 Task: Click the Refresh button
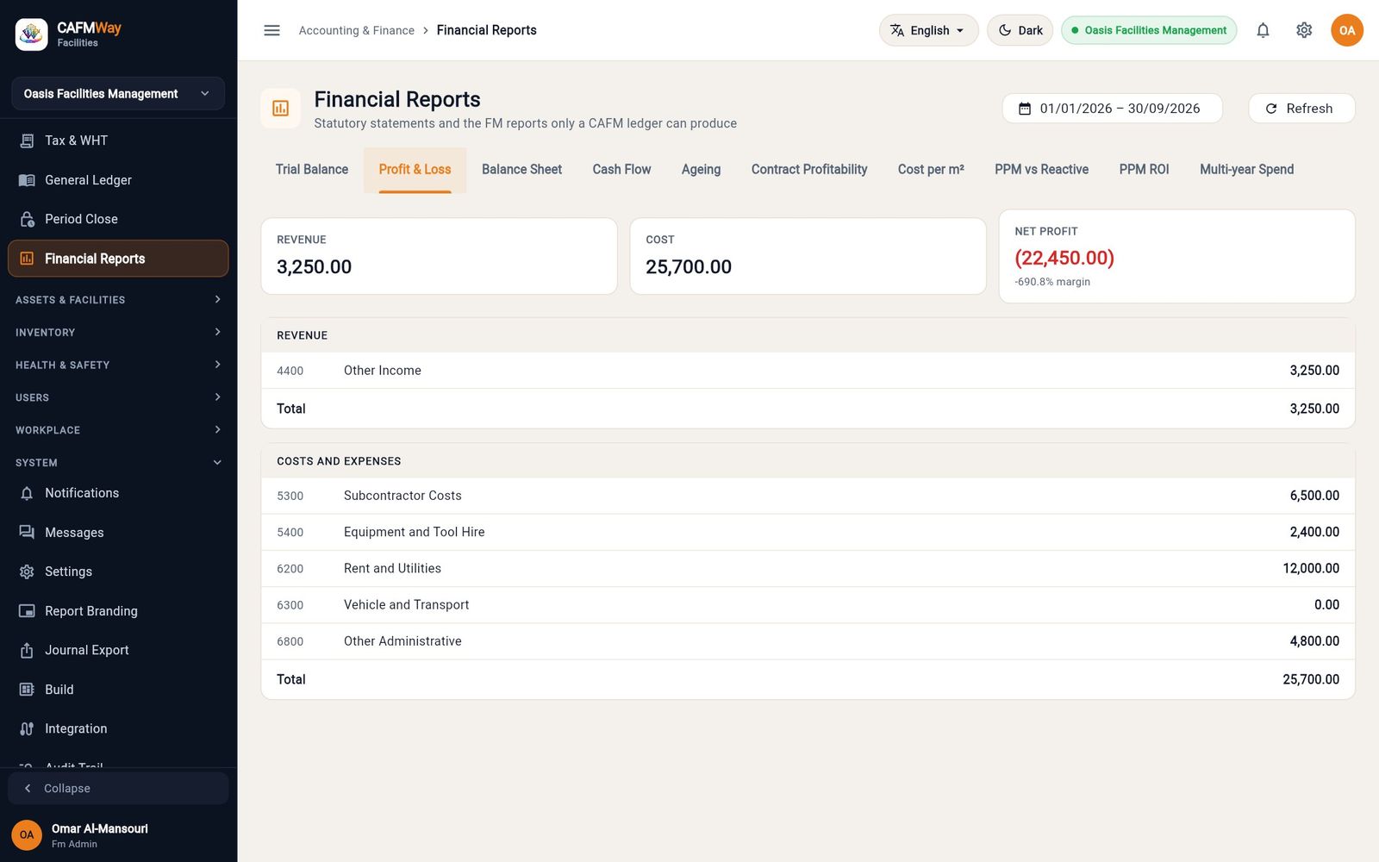coord(1301,109)
